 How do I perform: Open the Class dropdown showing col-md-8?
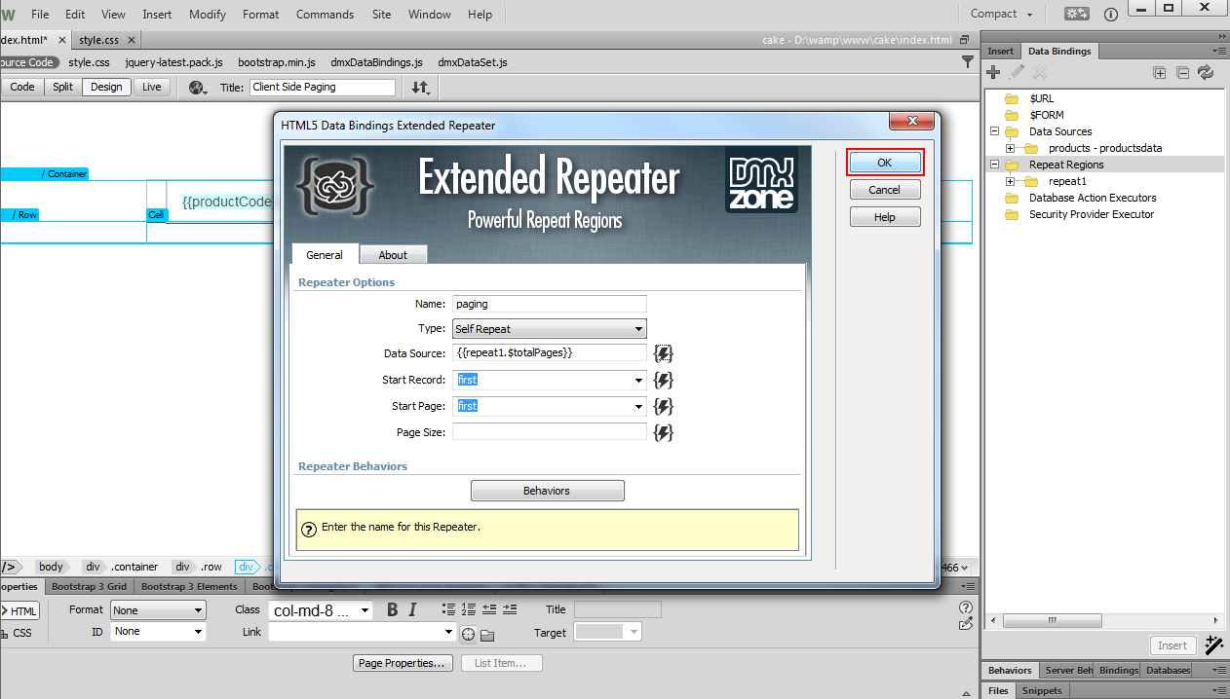[x=320, y=610]
